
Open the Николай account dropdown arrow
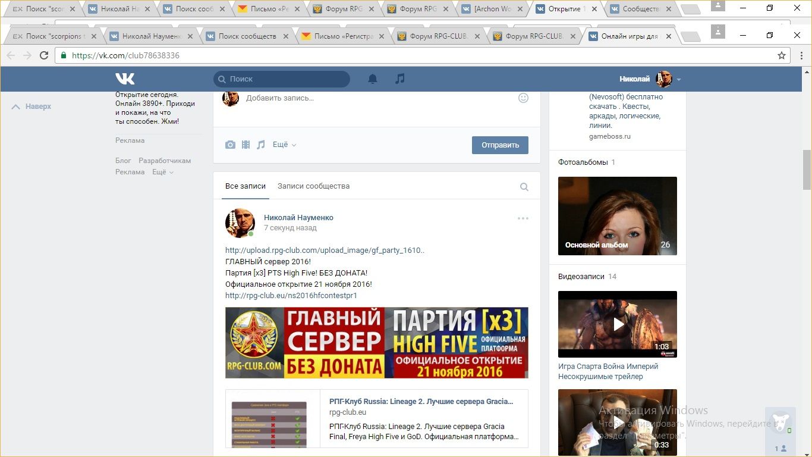click(679, 79)
